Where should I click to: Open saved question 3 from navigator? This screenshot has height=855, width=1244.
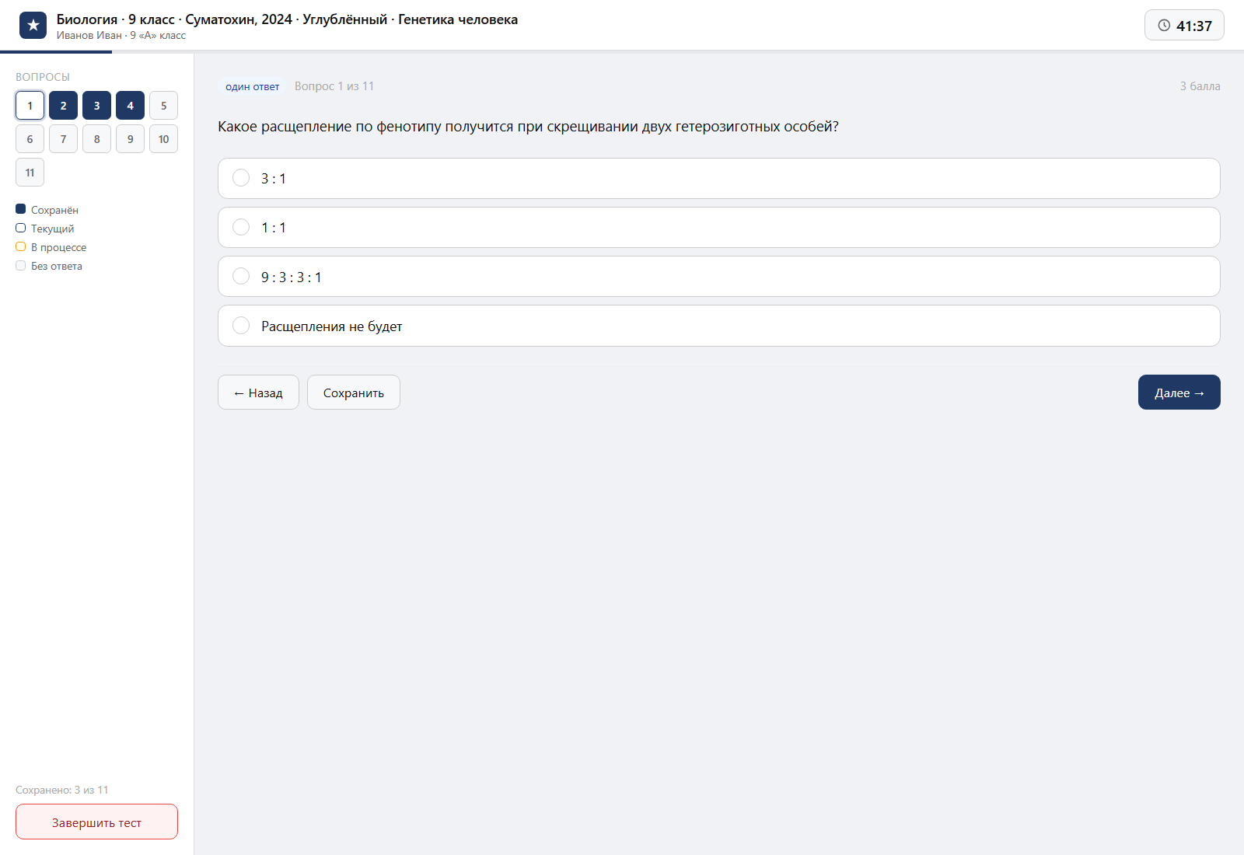pos(96,106)
